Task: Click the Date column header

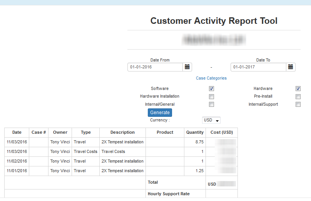Action: click(x=17, y=133)
